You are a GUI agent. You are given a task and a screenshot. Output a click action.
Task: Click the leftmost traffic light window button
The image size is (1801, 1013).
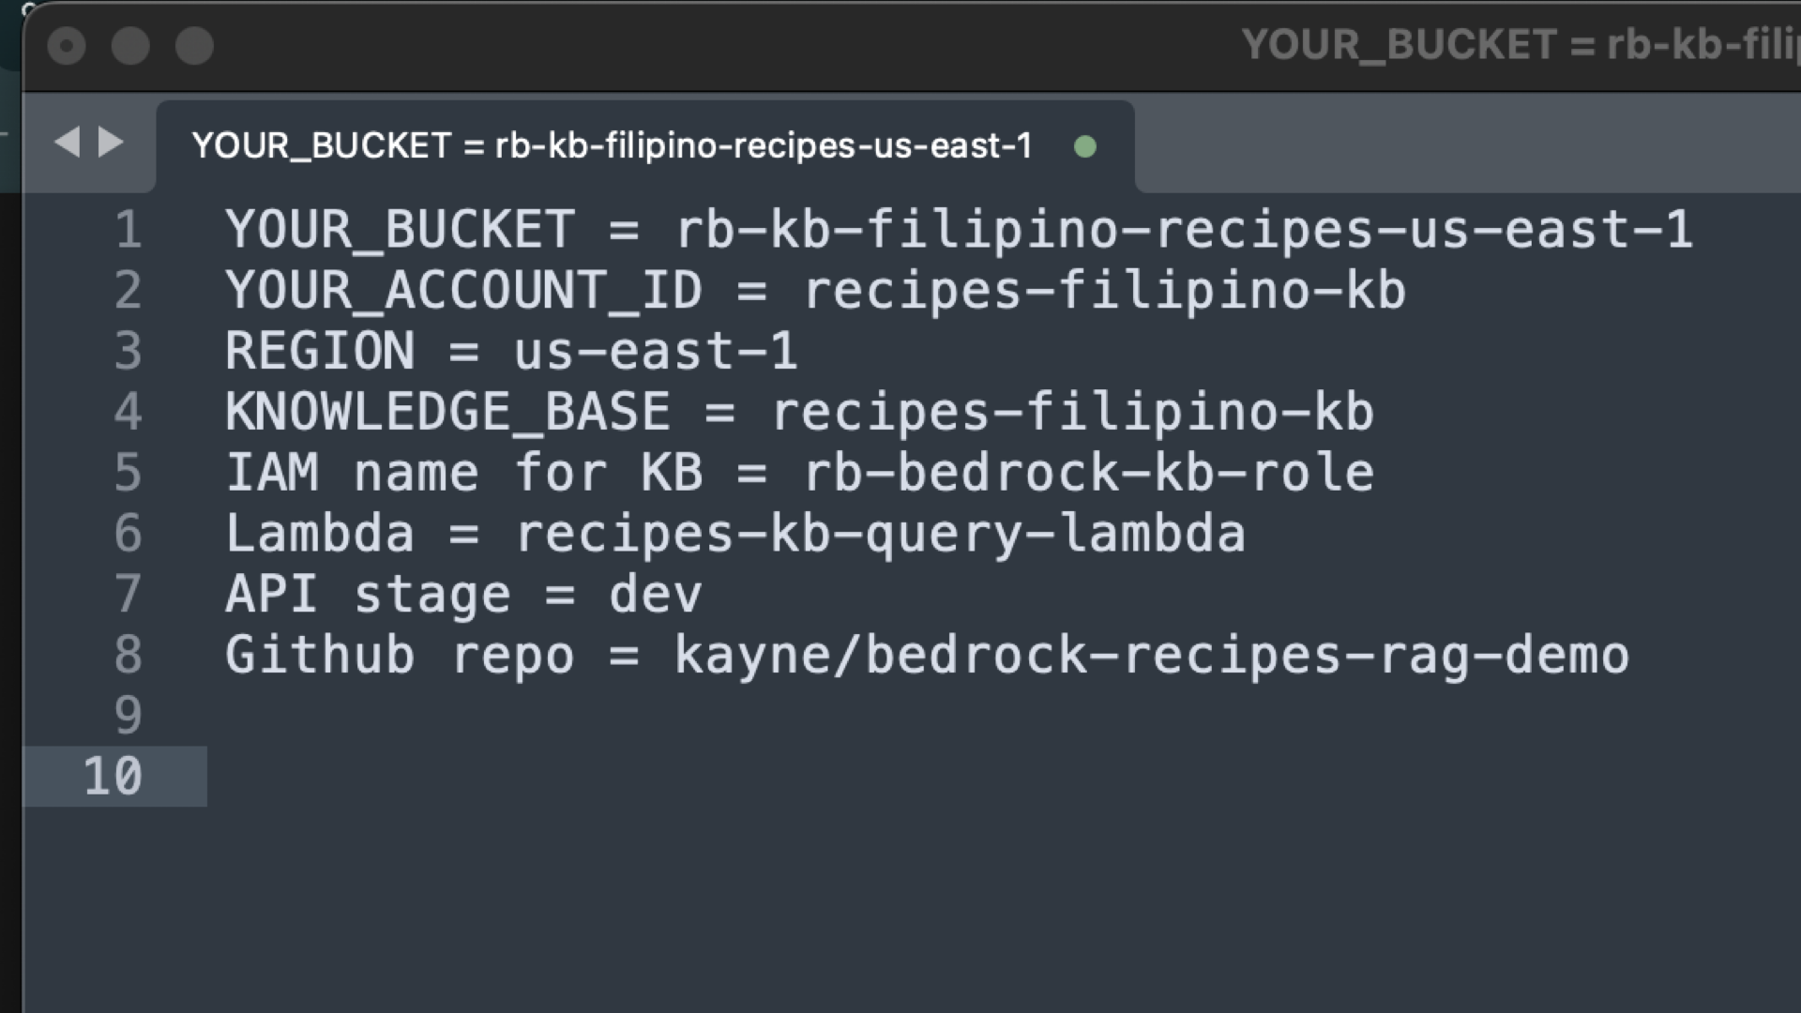pos(67,44)
